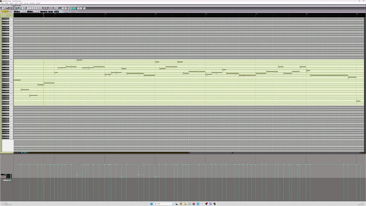366x206 pixels.
Task: Toggle the red T toolbar icon
Action: point(52,8)
